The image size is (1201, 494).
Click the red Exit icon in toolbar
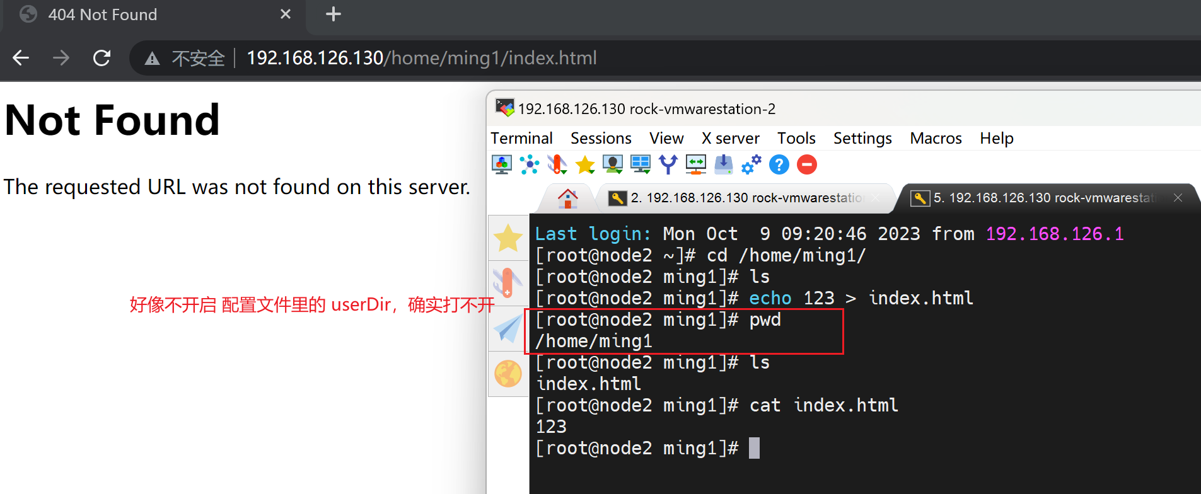807,164
